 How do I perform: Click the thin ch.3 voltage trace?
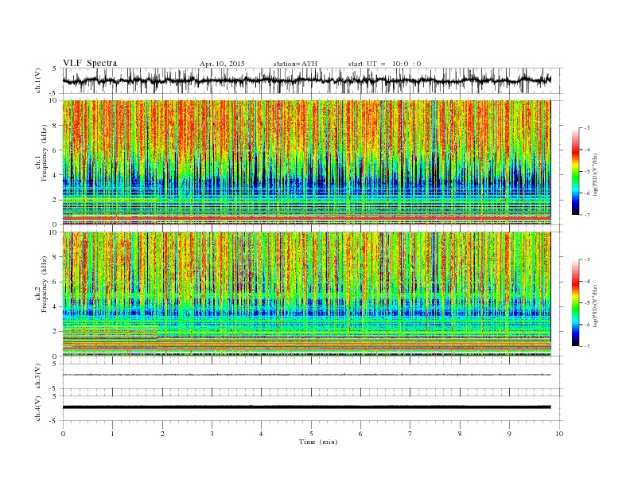[306, 375]
